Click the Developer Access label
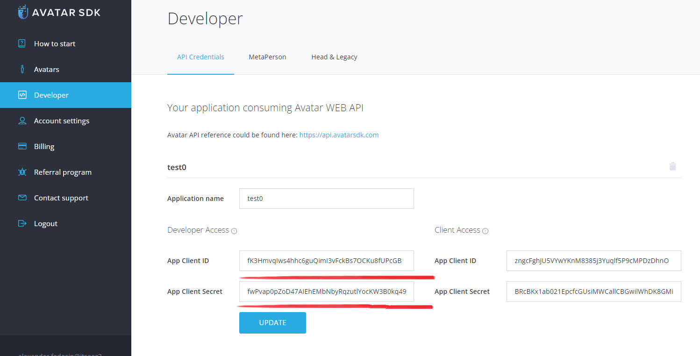Viewport: 700px width, 356px height. 198,230
